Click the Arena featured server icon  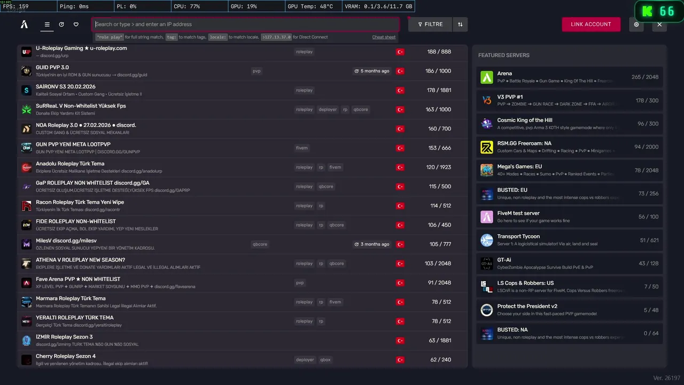coord(487,77)
